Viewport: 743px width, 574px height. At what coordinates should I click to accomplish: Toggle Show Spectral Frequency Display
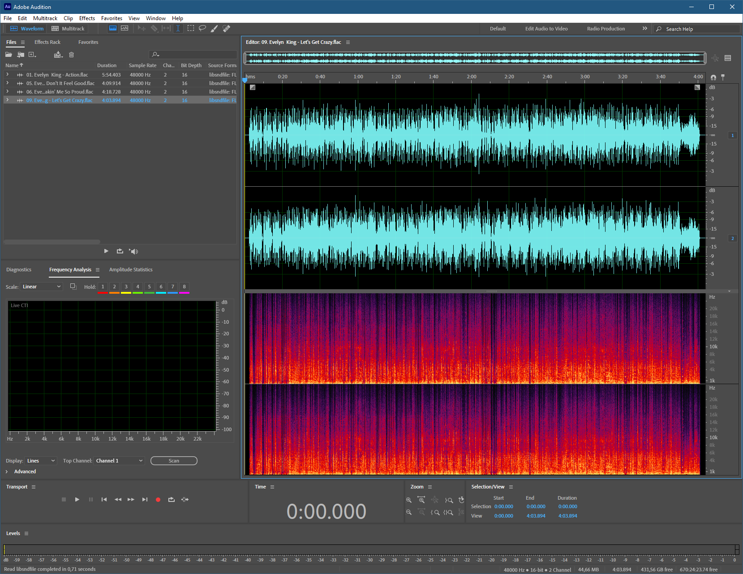point(113,28)
